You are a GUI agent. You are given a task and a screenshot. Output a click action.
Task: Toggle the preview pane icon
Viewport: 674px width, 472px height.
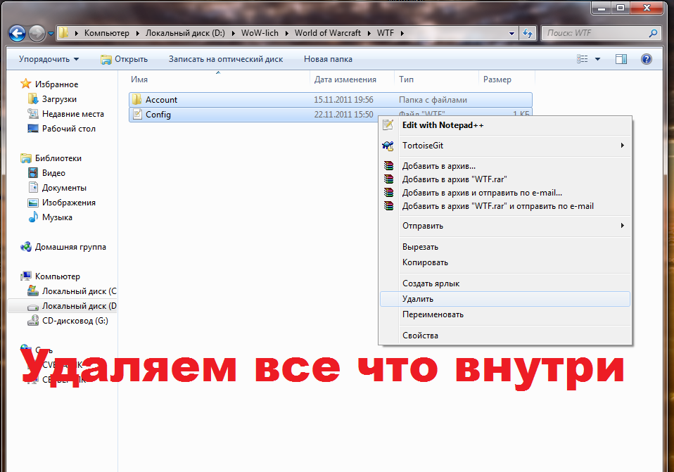click(x=621, y=59)
